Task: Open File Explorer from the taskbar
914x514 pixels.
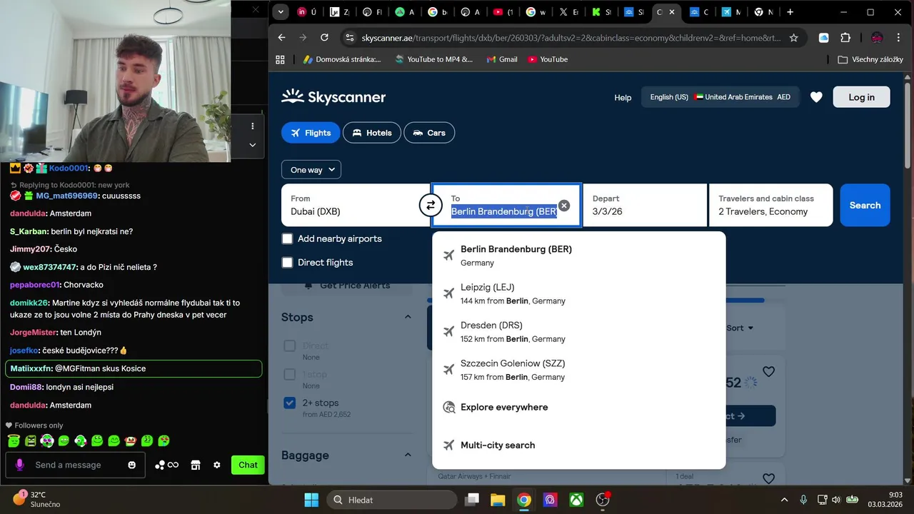Action: [498, 500]
